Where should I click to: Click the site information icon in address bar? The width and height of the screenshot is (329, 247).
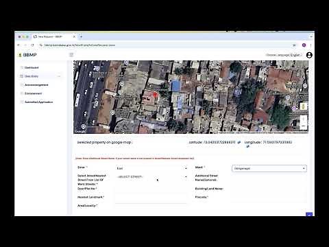(41, 45)
